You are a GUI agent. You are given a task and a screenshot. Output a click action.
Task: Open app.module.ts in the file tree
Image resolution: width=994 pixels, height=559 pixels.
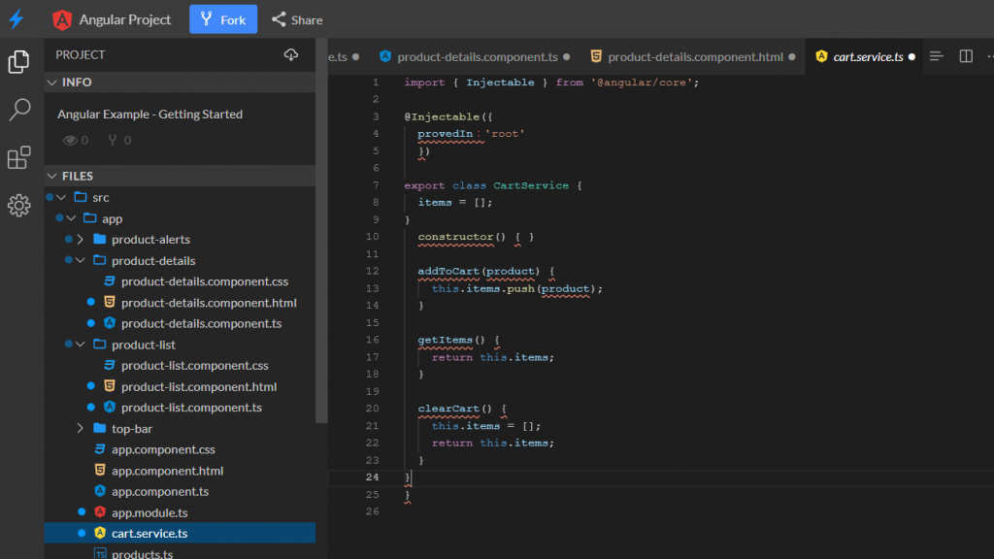pyautogui.click(x=149, y=512)
